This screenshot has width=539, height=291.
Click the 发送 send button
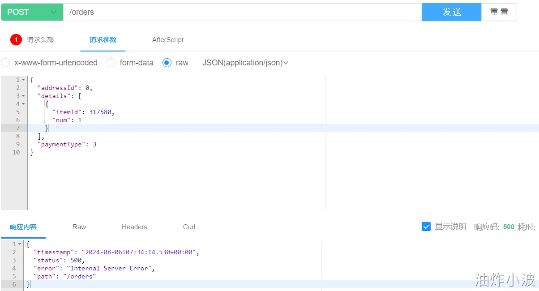pyautogui.click(x=451, y=12)
